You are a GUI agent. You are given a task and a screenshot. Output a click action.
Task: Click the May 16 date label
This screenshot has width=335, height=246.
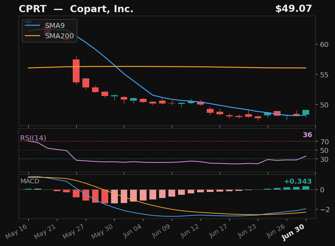(16, 231)
